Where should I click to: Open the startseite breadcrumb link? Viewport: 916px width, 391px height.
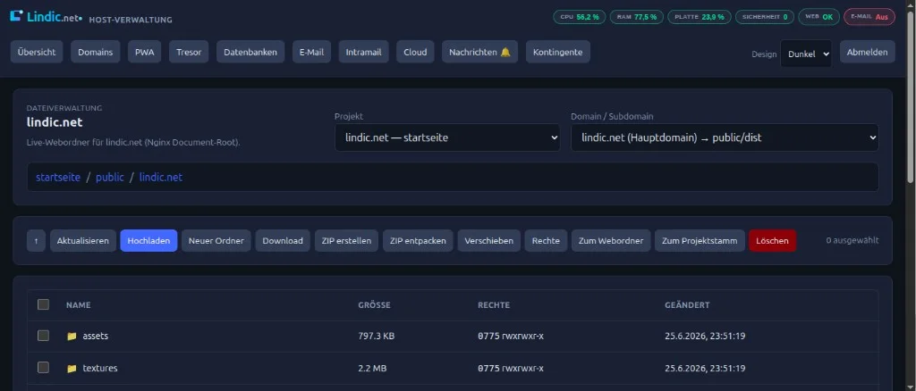58,177
